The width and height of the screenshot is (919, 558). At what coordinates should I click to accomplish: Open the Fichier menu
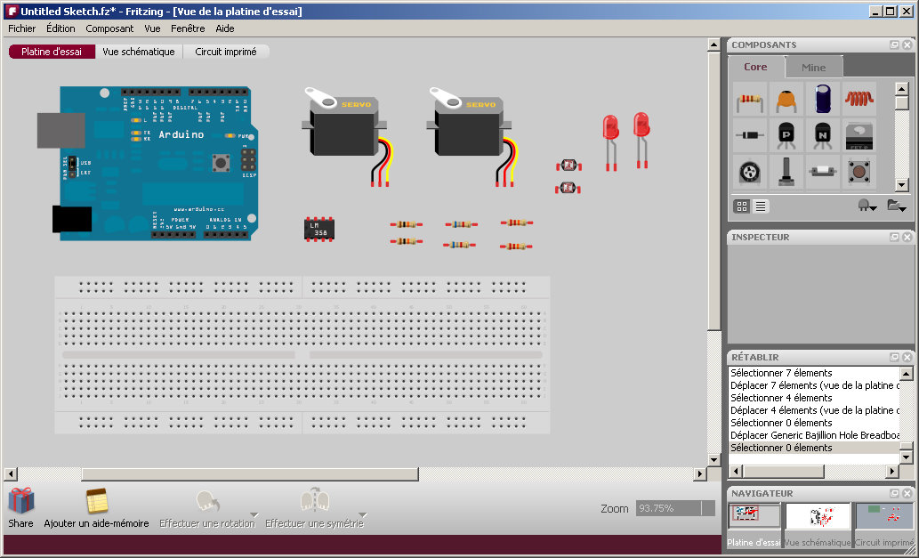click(21, 28)
